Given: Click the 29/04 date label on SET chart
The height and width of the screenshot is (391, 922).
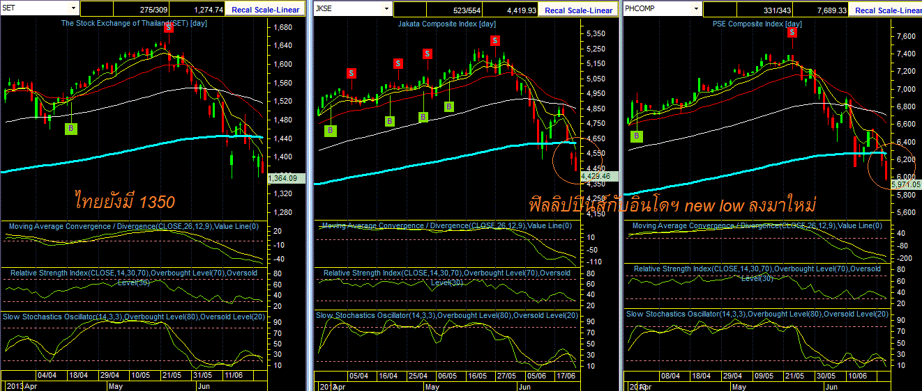Looking at the screenshot, I should pos(110,375).
